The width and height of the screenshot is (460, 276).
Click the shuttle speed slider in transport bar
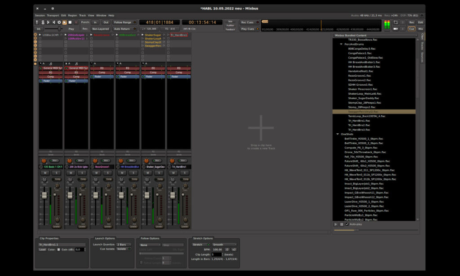[53, 29]
